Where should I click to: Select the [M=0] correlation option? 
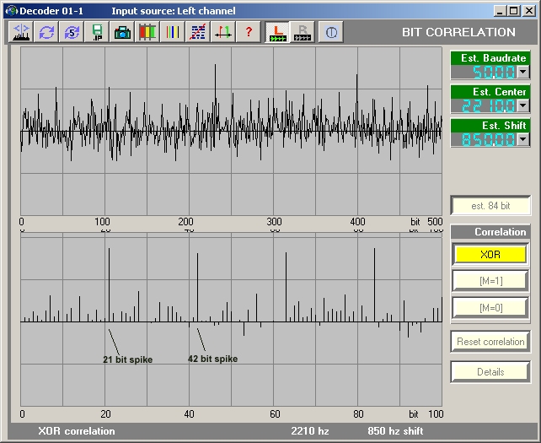click(x=490, y=308)
